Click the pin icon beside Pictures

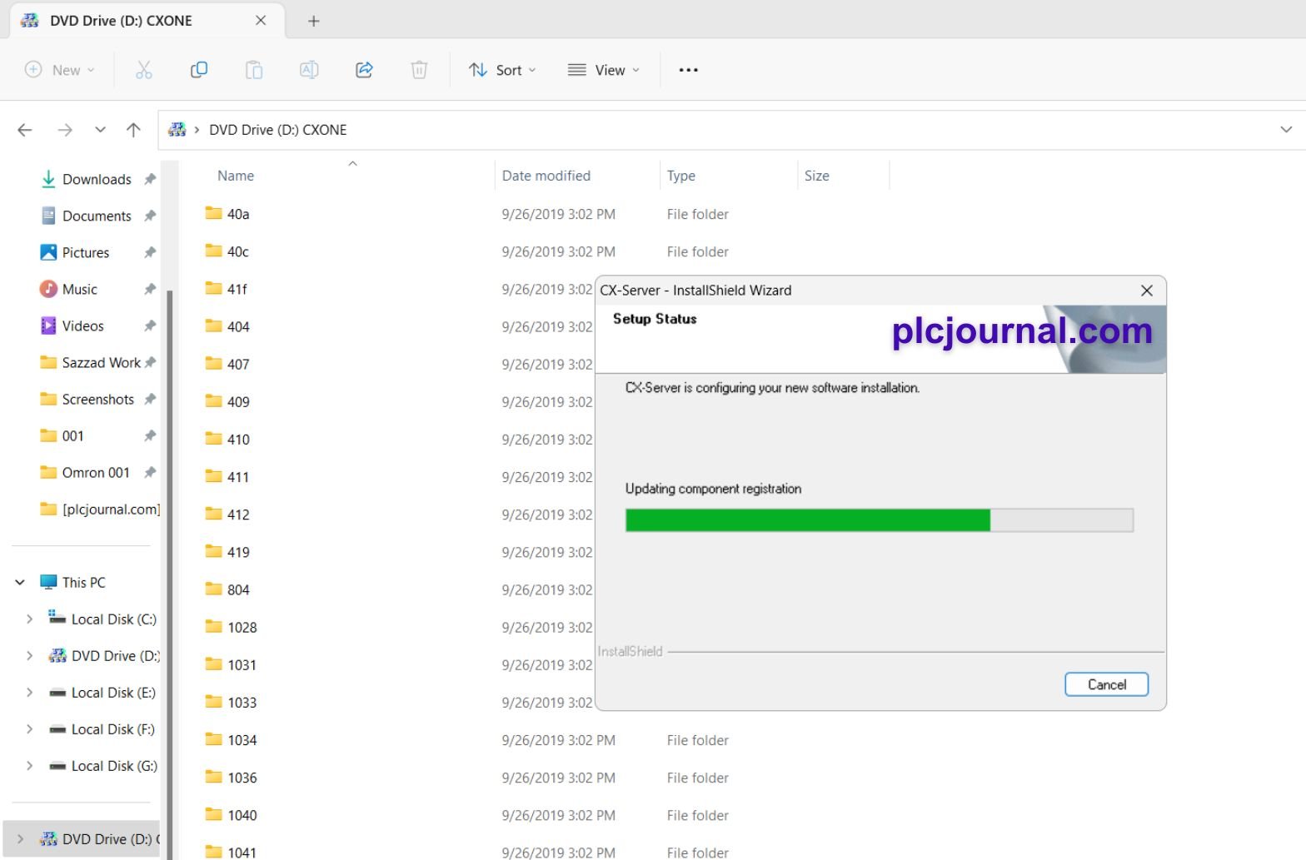[150, 252]
